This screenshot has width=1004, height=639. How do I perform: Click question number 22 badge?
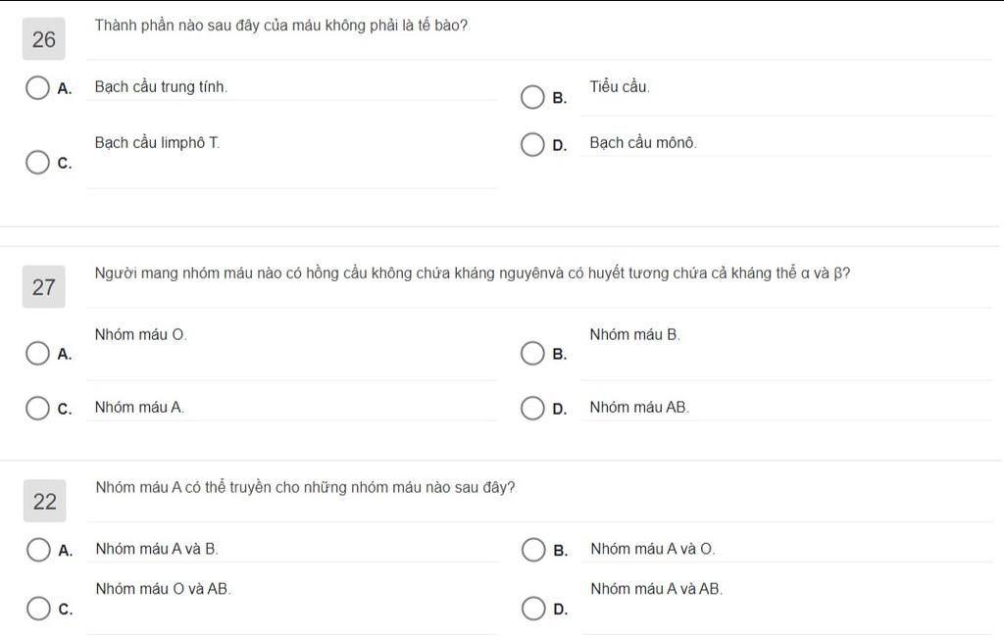[x=45, y=501]
